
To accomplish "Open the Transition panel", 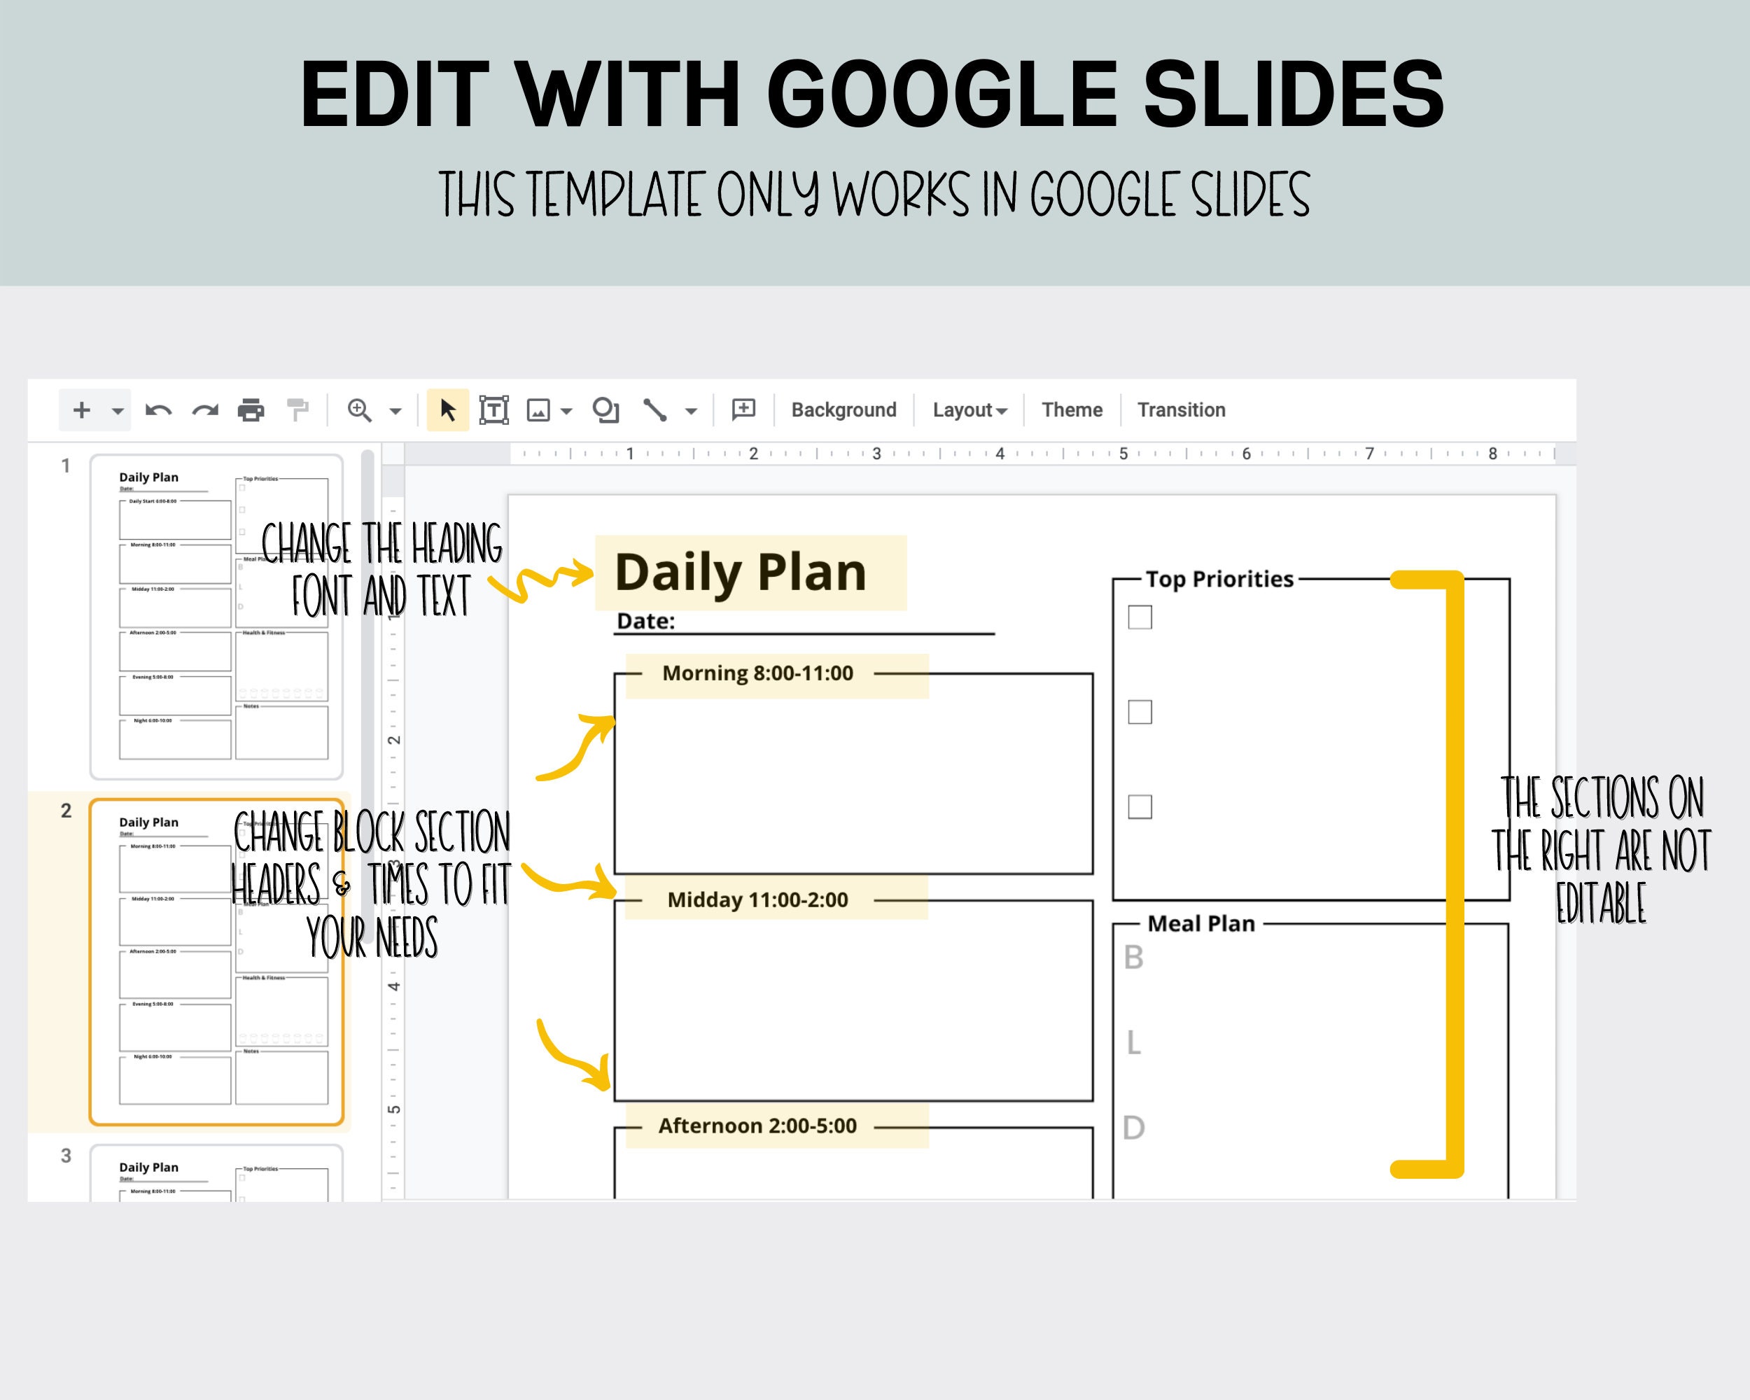I will point(1181,410).
